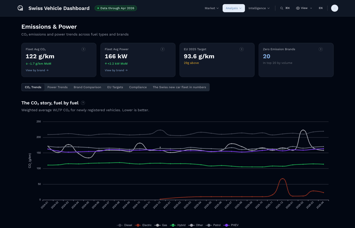Click help icon on Zero Emission Brands card
The height and width of the screenshot is (228, 355).
[x=321, y=49]
